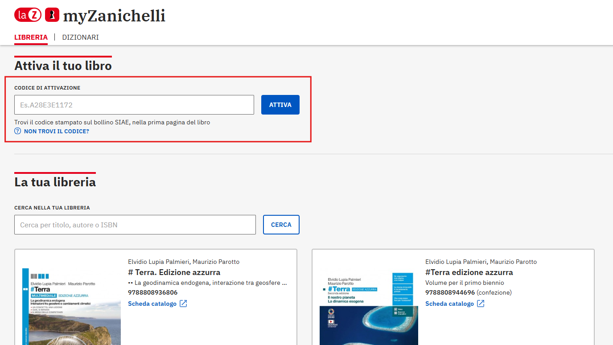The width and height of the screenshot is (613, 345).
Task: Open Scheda catalogo for ISBN 9788808936806
Action: click(152, 304)
